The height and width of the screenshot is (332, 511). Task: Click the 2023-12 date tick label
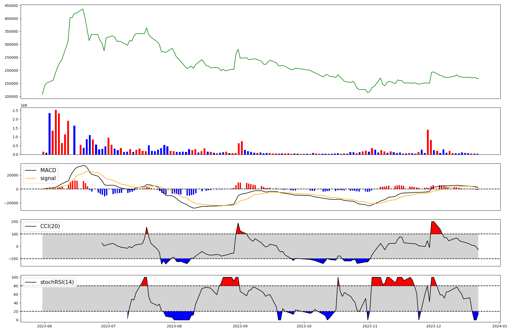pyautogui.click(x=434, y=326)
